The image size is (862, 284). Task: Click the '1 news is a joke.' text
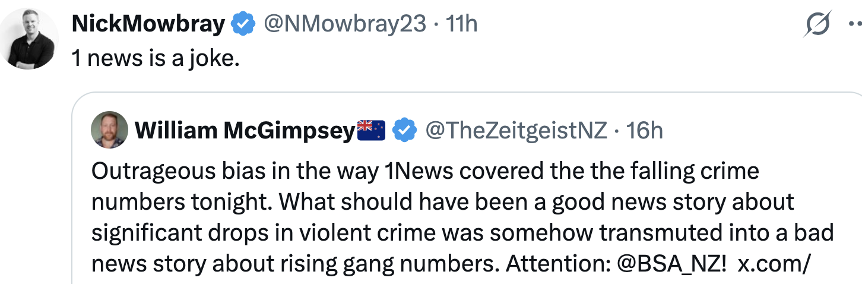pyautogui.click(x=156, y=58)
